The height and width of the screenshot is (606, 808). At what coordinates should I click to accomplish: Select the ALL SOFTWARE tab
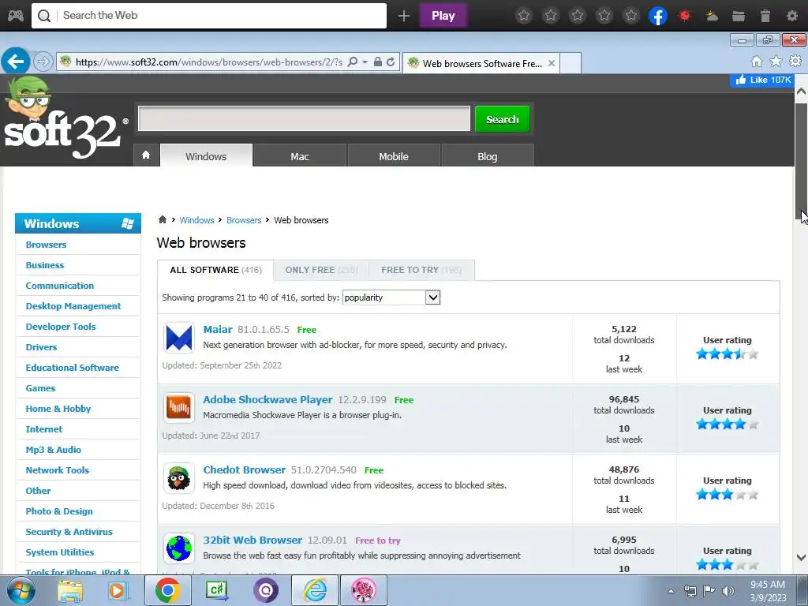point(215,270)
